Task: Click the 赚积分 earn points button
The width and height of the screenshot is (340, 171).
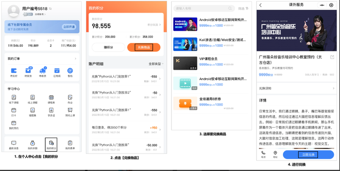Action: (x=108, y=48)
